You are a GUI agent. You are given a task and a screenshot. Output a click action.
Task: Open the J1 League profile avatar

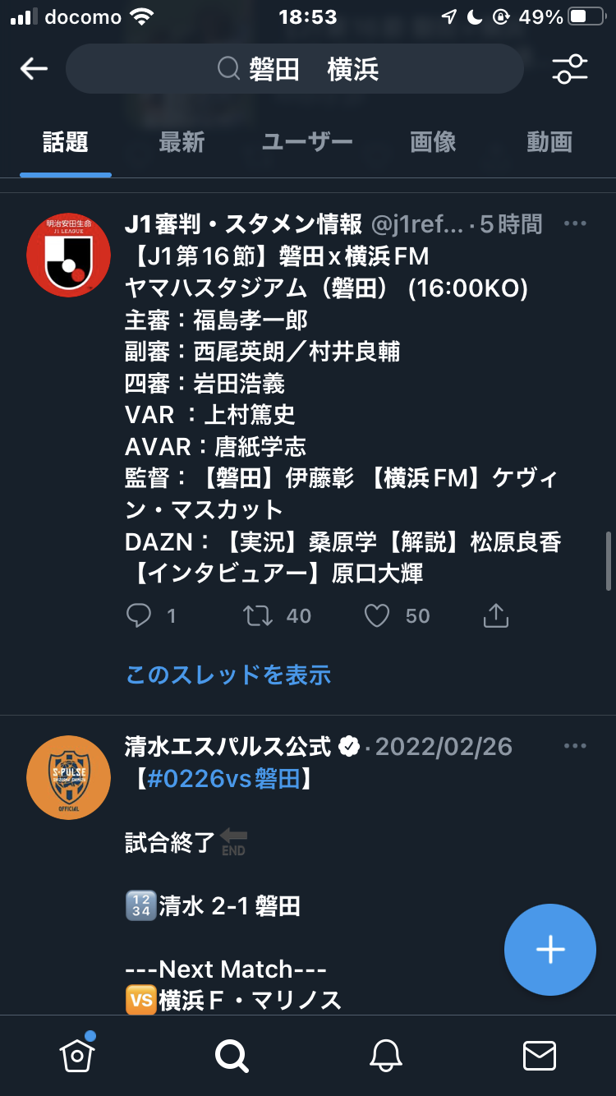click(68, 254)
